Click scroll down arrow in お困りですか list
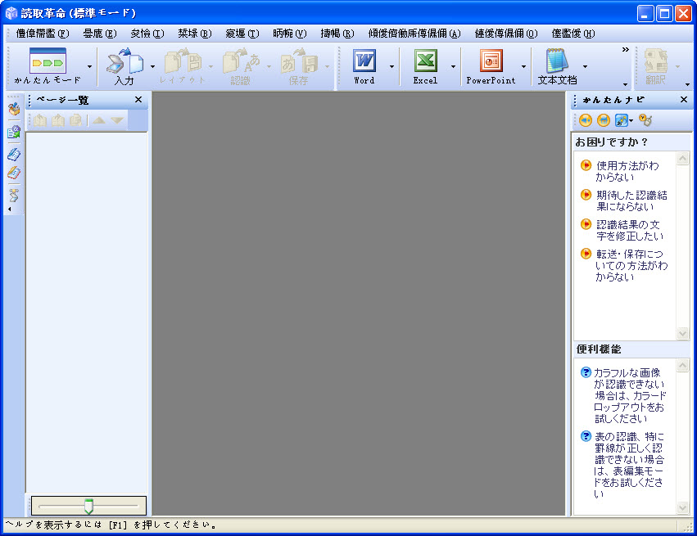Viewport: 697px width, 536px height. point(682,334)
